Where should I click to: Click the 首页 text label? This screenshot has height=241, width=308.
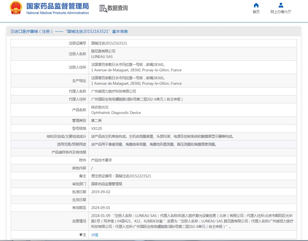coord(256,12)
